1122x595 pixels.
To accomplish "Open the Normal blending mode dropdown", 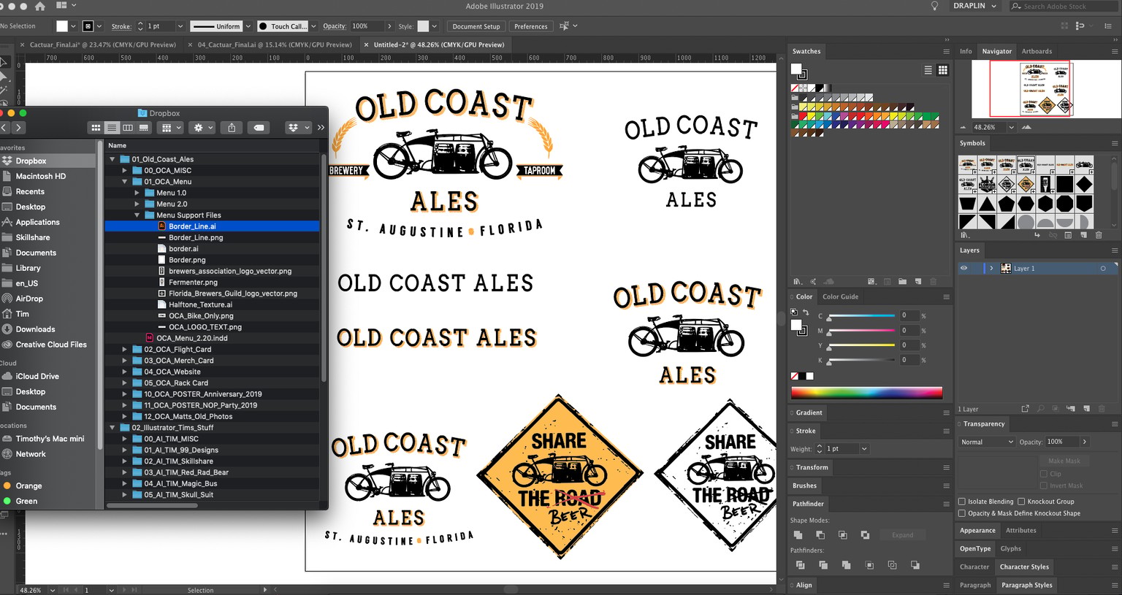I will pos(988,442).
